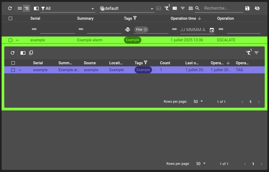Collapse the green example row
The image size is (269, 172).
(17, 40)
